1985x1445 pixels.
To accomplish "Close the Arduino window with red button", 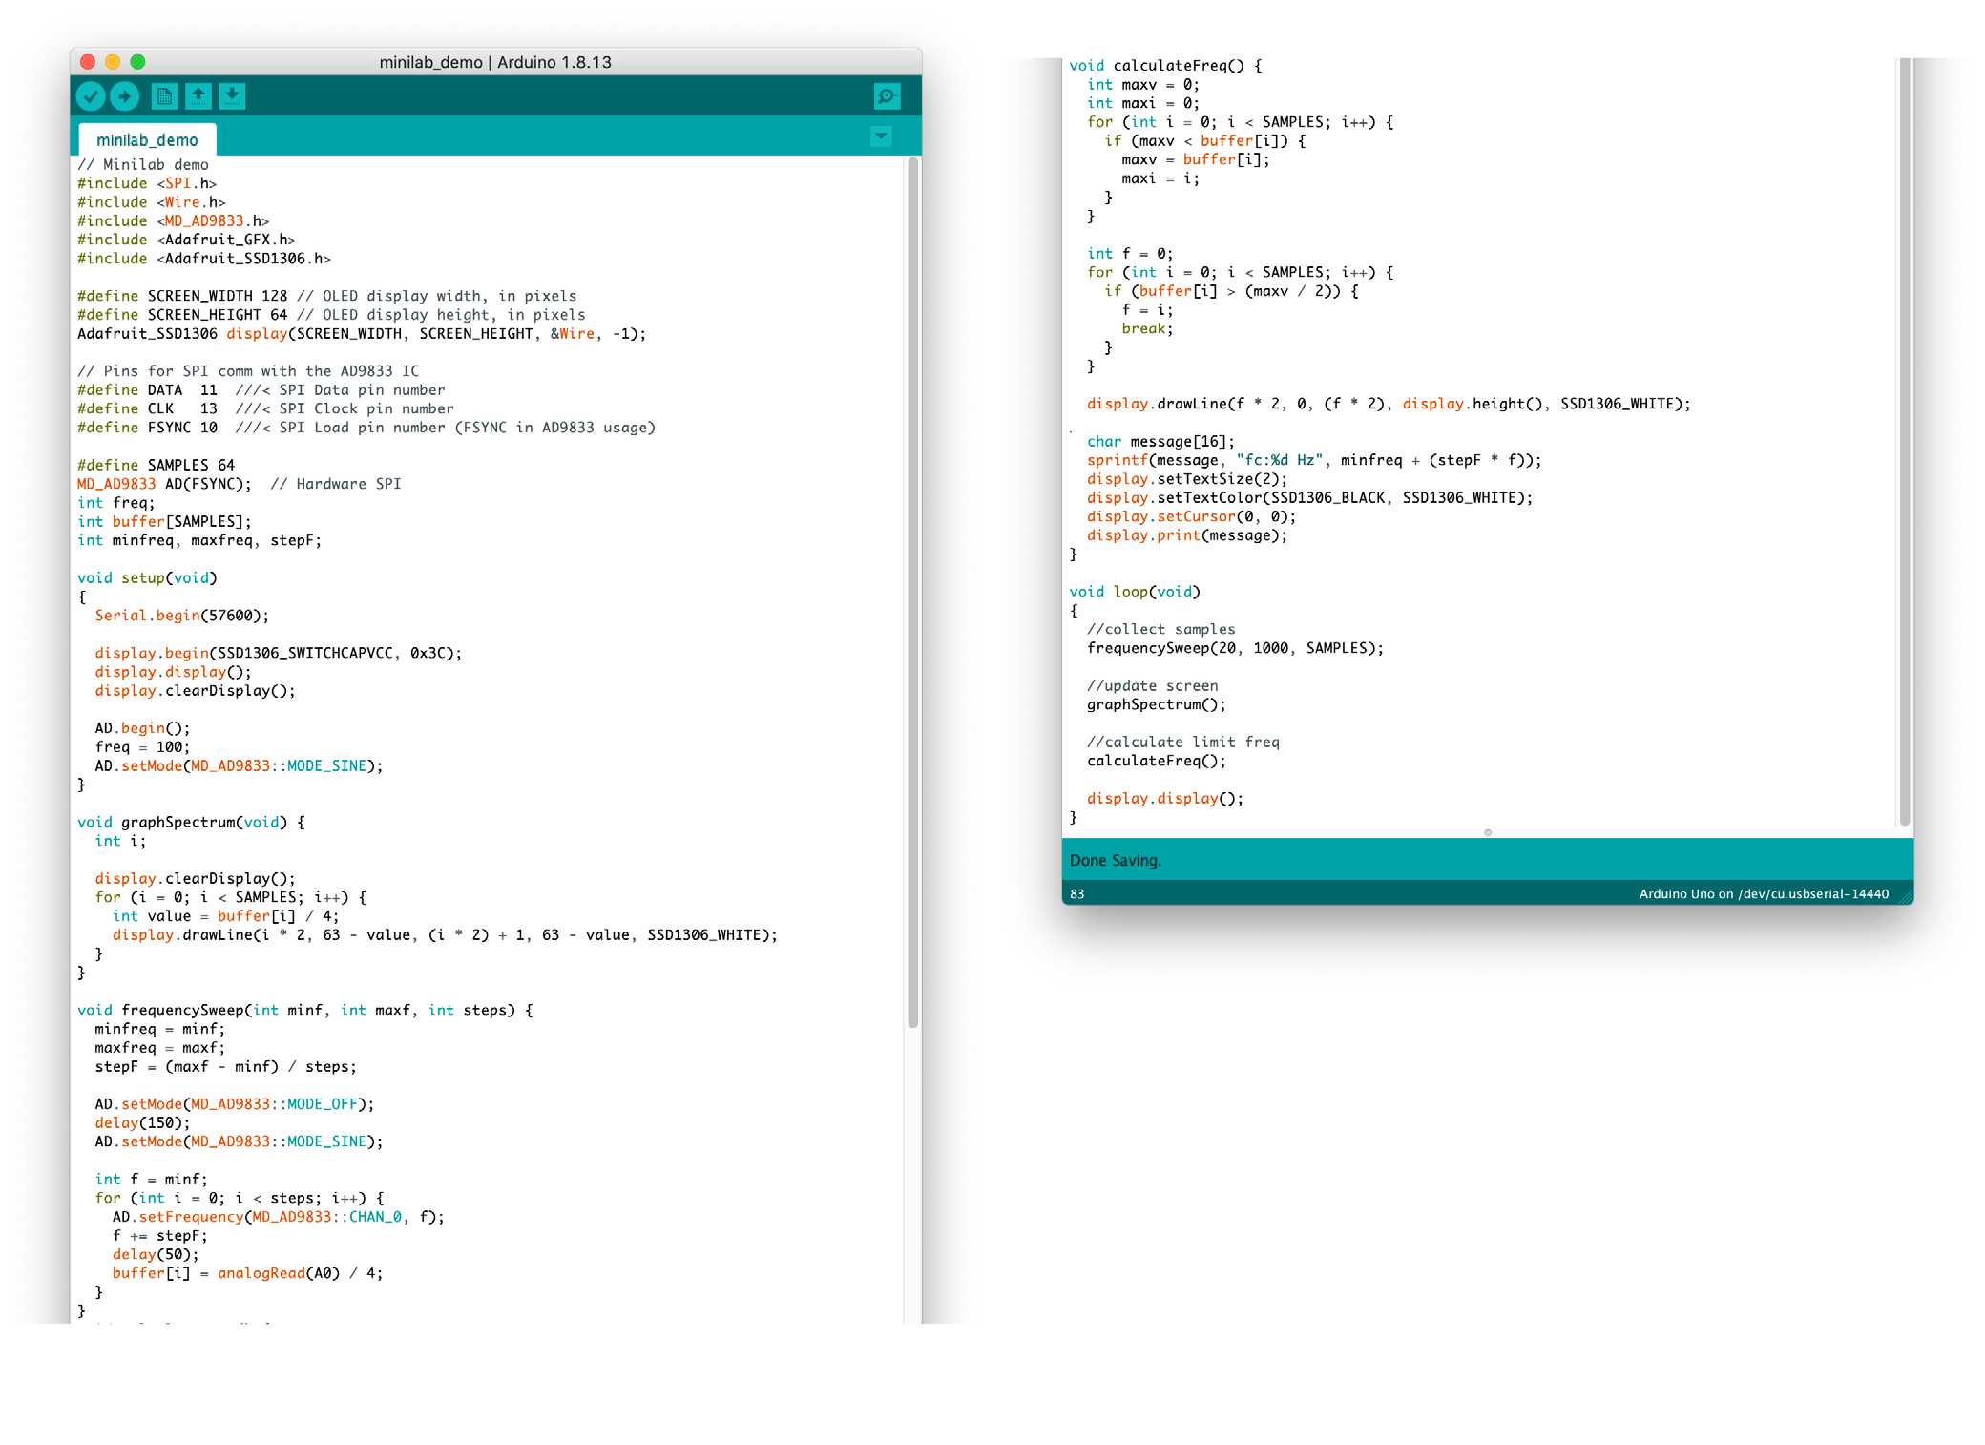I will coord(88,62).
